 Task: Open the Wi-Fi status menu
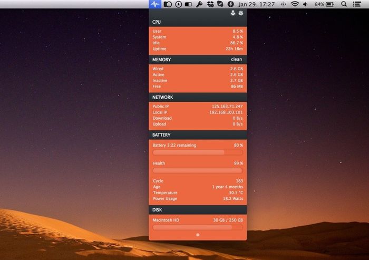[294, 4]
